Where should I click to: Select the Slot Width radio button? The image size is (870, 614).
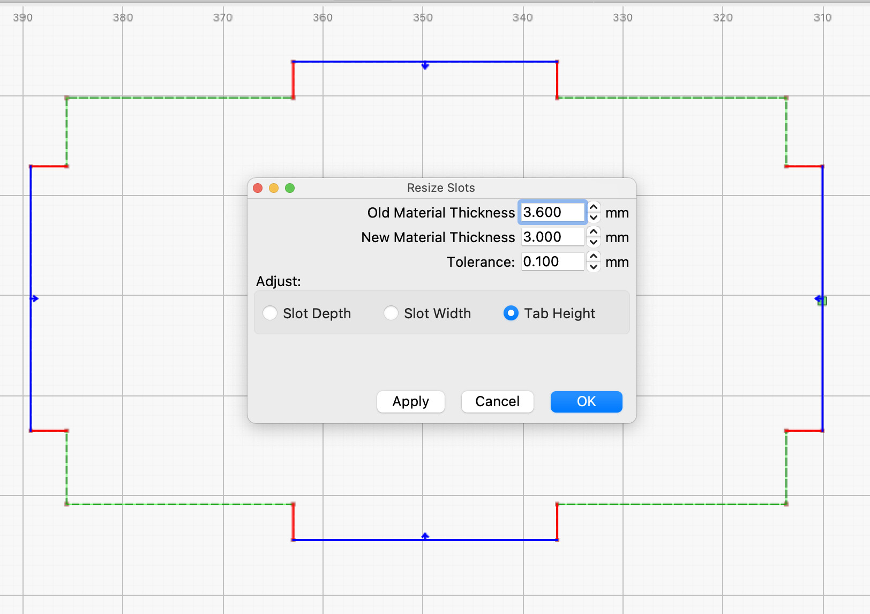(x=391, y=313)
